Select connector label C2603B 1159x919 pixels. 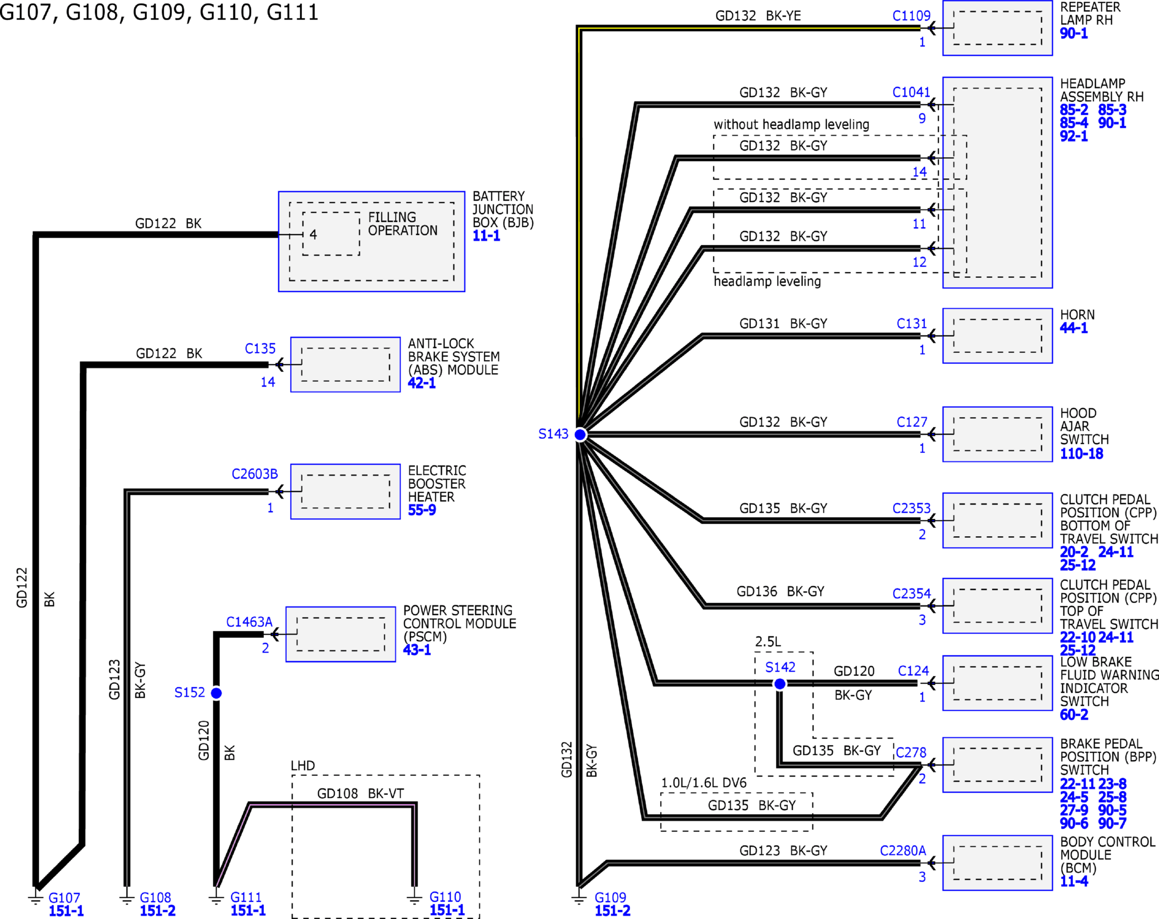pyautogui.click(x=255, y=474)
